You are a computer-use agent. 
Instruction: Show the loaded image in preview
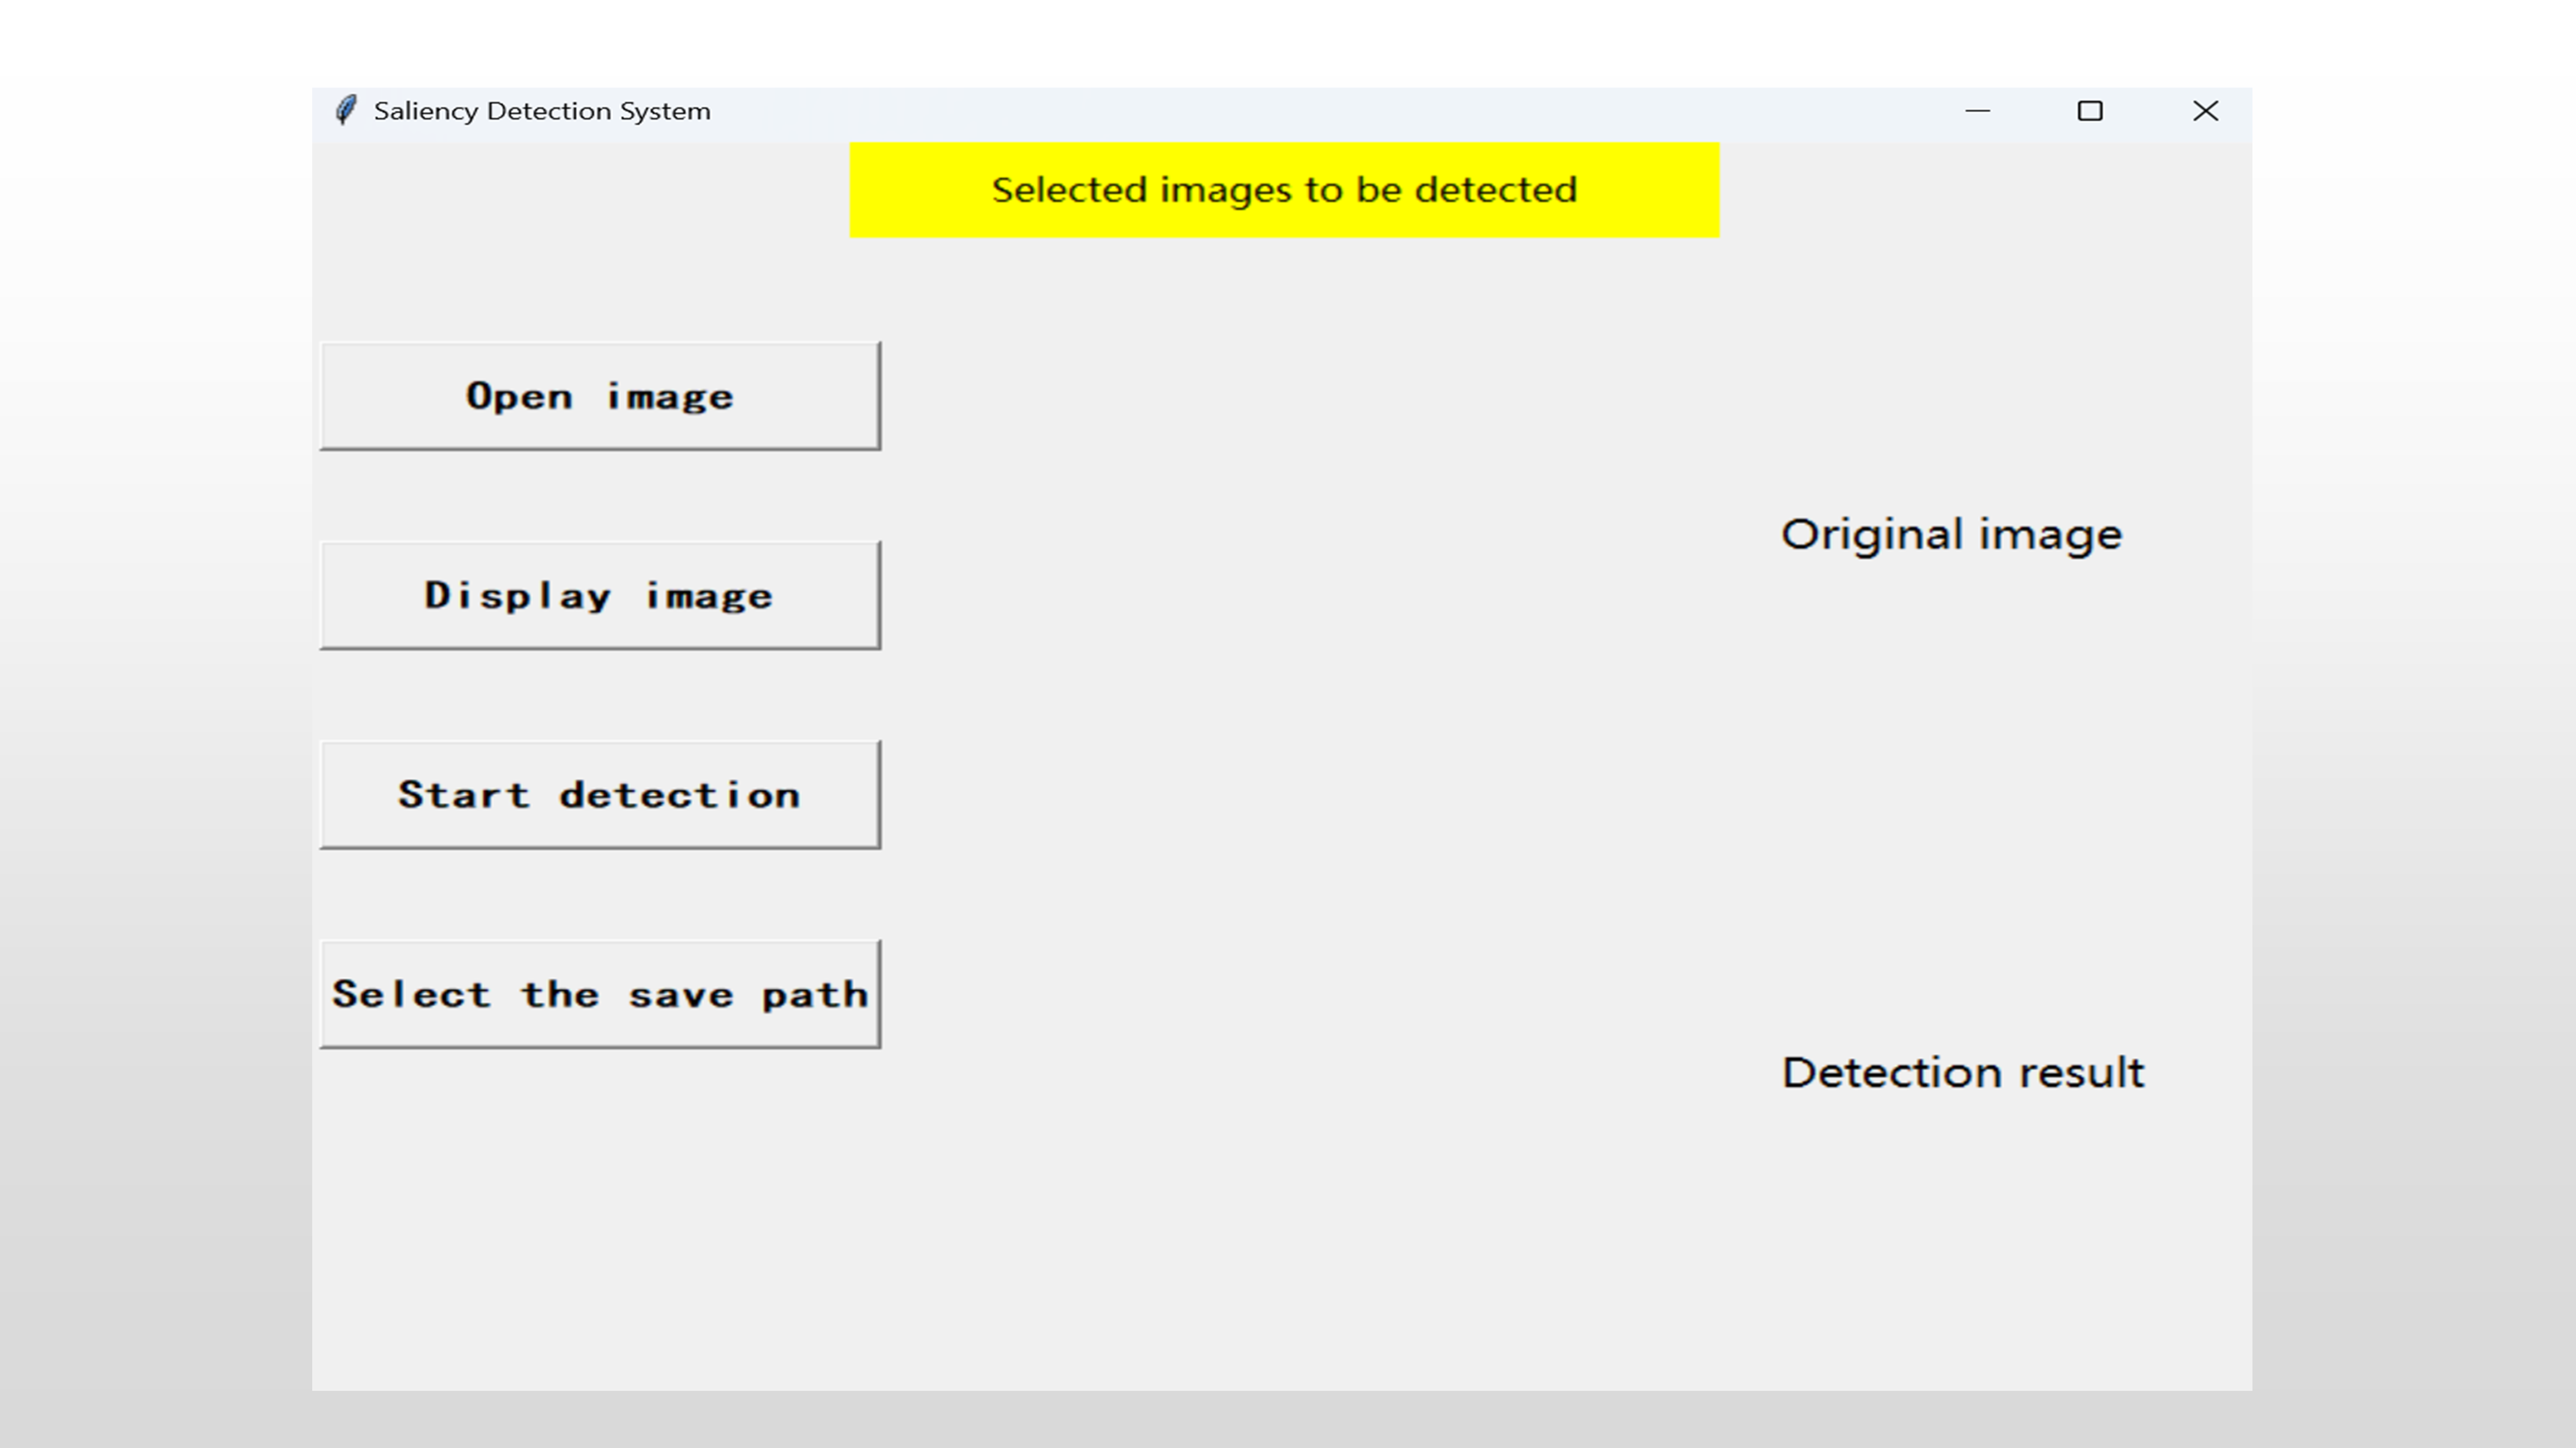600,596
